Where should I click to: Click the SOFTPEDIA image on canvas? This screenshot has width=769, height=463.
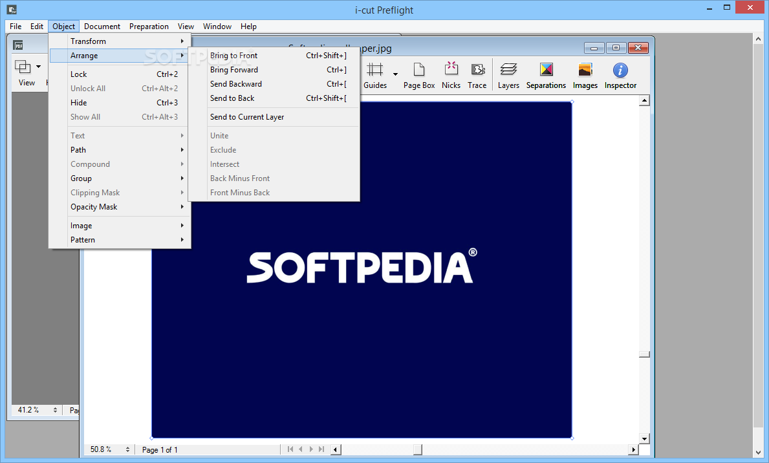[362, 270]
